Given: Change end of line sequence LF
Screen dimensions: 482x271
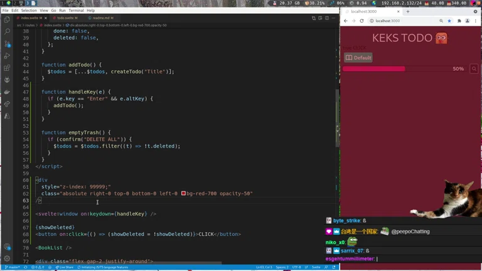Looking at the screenshot, I should point(306,267).
